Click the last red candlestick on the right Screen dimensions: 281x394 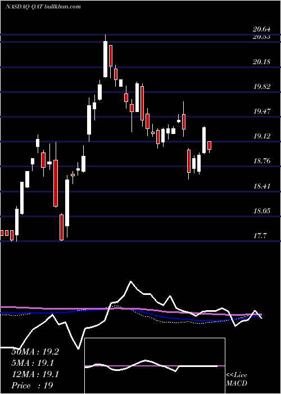click(x=209, y=145)
